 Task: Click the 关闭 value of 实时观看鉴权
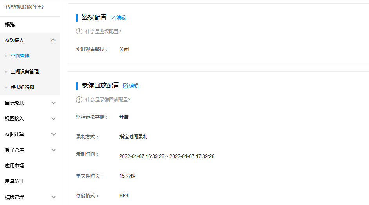124,49
